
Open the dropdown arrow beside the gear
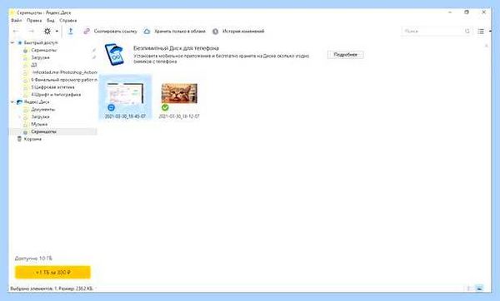[x=57, y=32]
